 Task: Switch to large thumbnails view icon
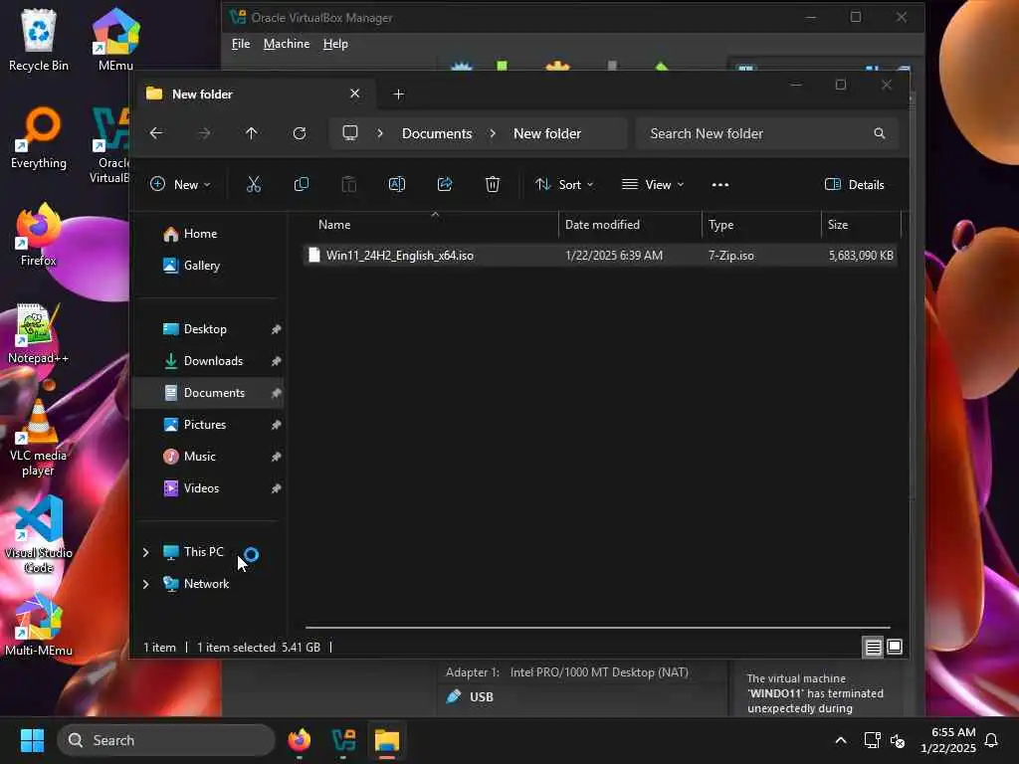tap(895, 647)
